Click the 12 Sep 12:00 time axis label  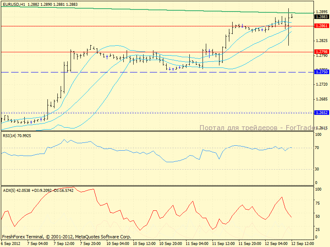click(x=303, y=244)
